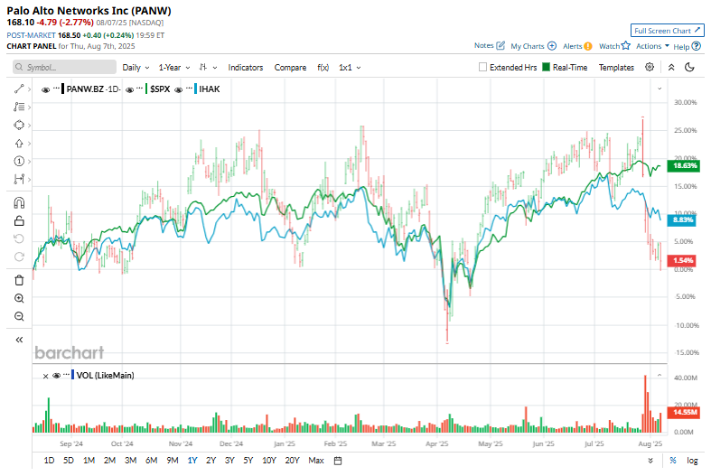This screenshot has width=711, height=476.
Task: Enable the Extended Hrs checkbox
Action: [x=483, y=67]
